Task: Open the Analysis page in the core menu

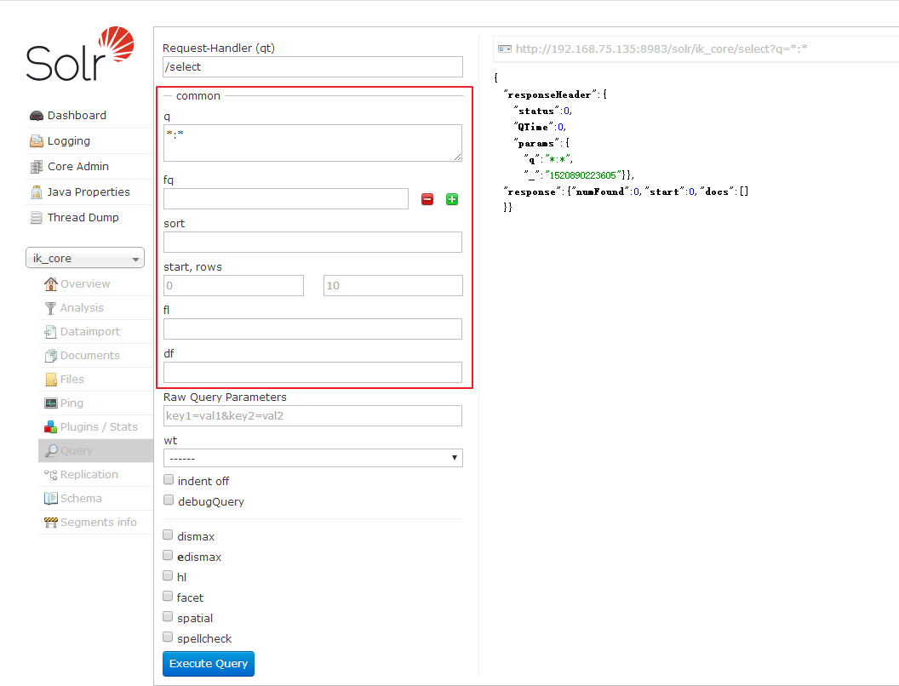Action: [82, 308]
